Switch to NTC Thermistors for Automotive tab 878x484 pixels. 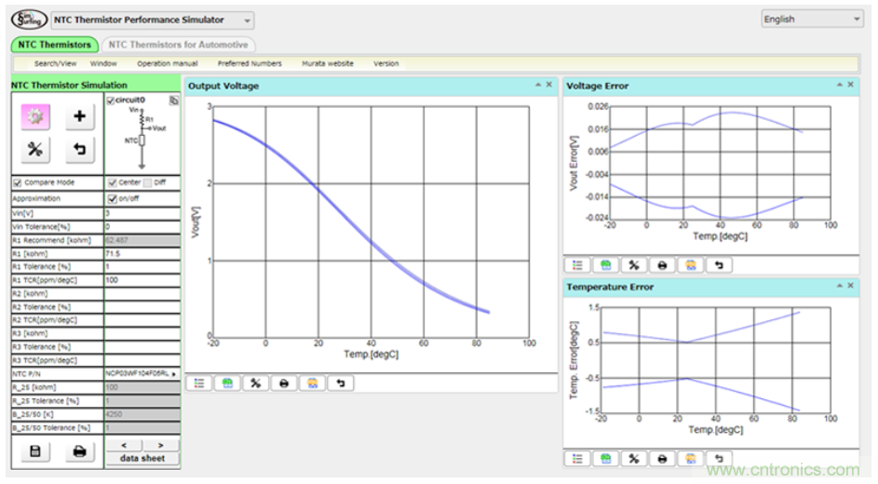coord(177,45)
